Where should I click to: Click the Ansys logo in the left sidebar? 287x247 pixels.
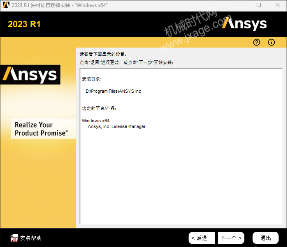coord(30,75)
